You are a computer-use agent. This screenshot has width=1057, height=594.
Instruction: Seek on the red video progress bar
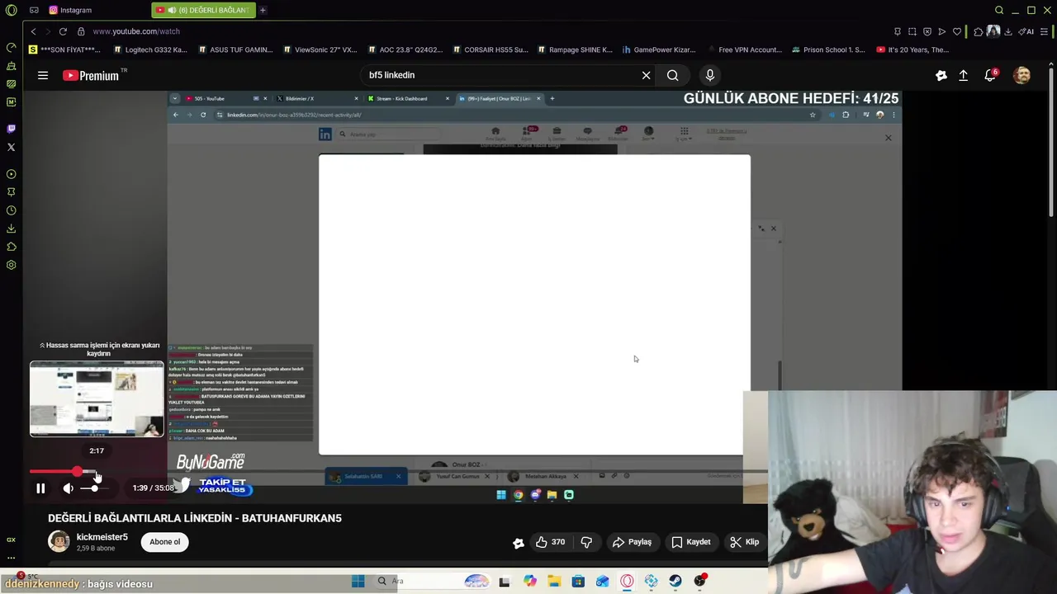63,472
